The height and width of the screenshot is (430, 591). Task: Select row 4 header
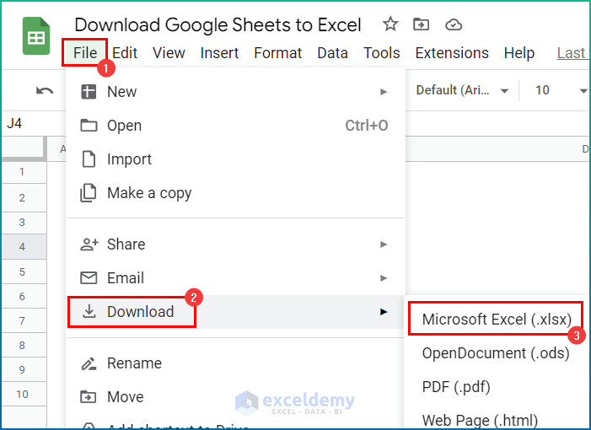click(24, 247)
